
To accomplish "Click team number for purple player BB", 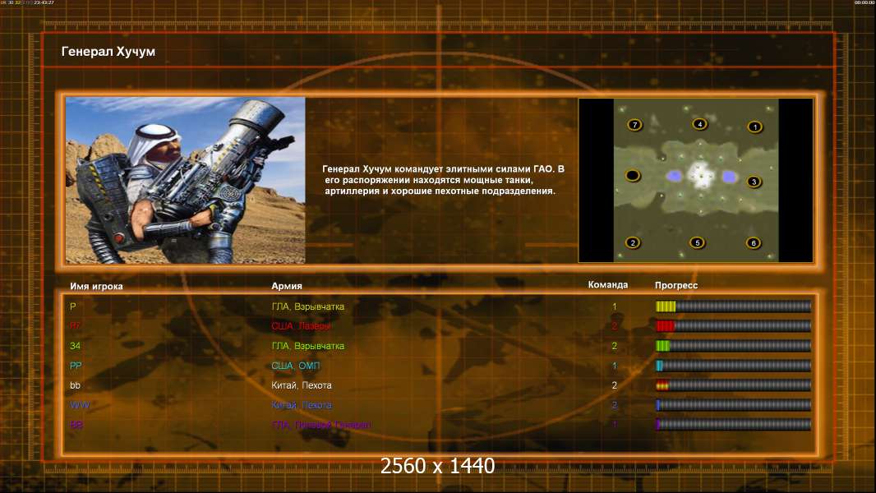I will pyautogui.click(x=614, y=424).
